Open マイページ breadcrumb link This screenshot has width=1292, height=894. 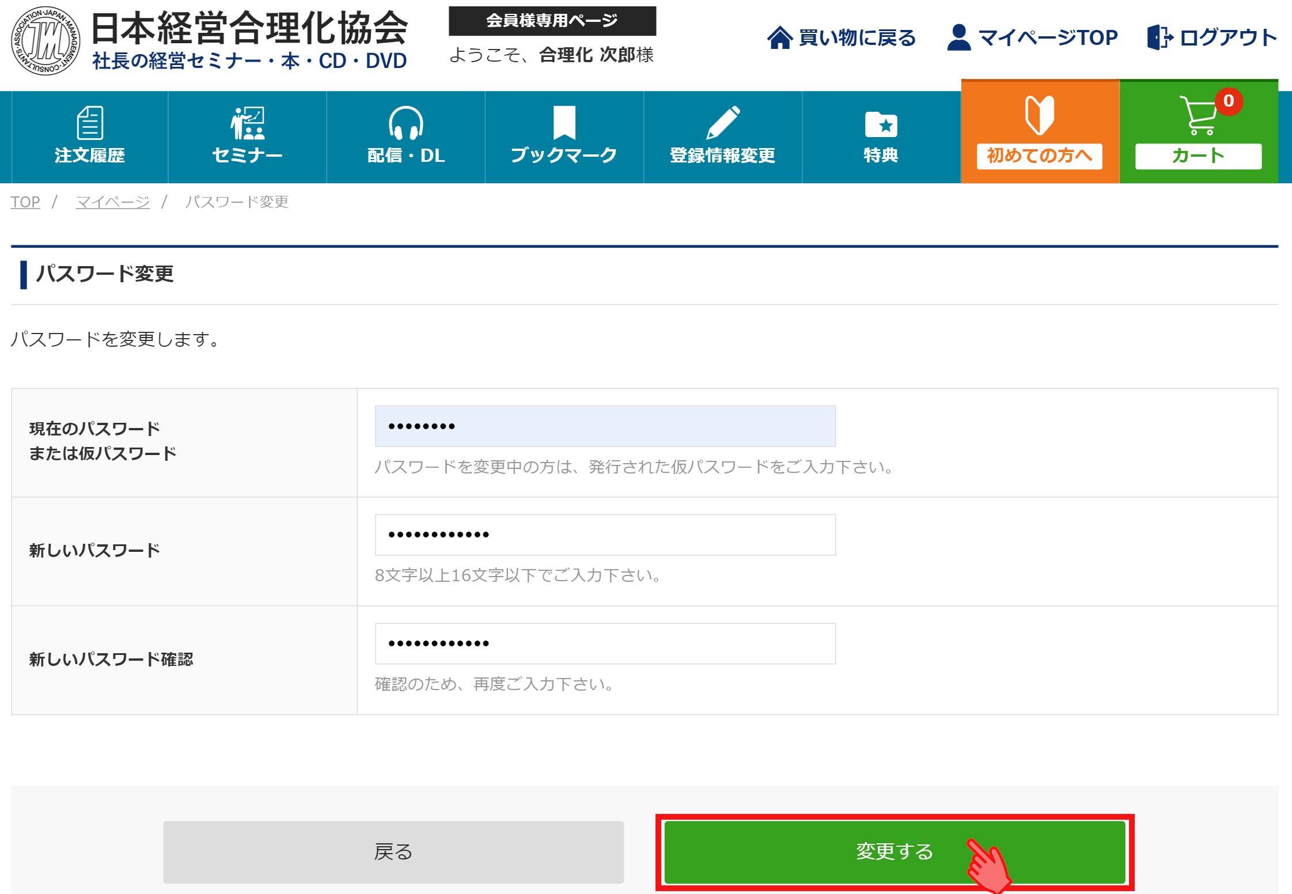tap(112, 202)
